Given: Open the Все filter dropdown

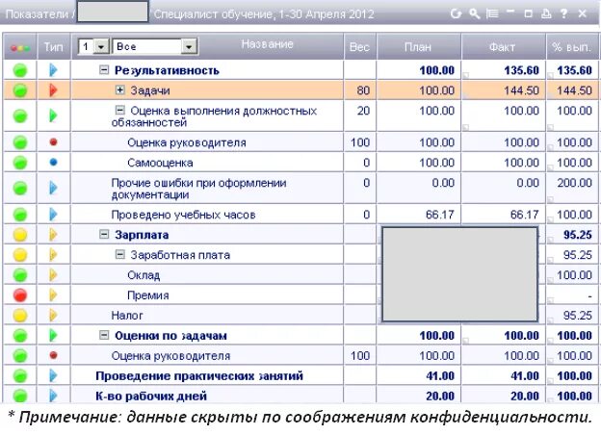Looking at the screenshot, I should point(189,47).
